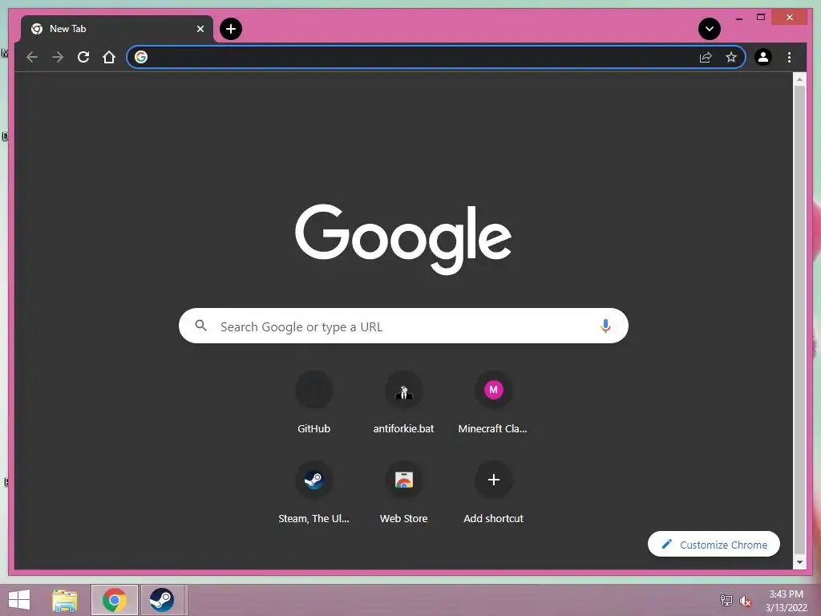Open the profile avatar menu

click(x=763, y=57)
